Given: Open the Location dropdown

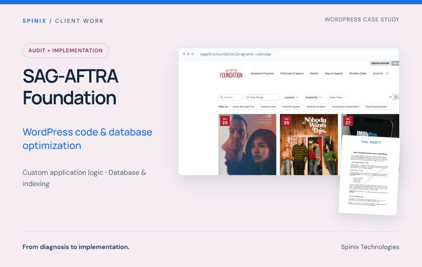Looking at the screenshot, I should 291,97.
